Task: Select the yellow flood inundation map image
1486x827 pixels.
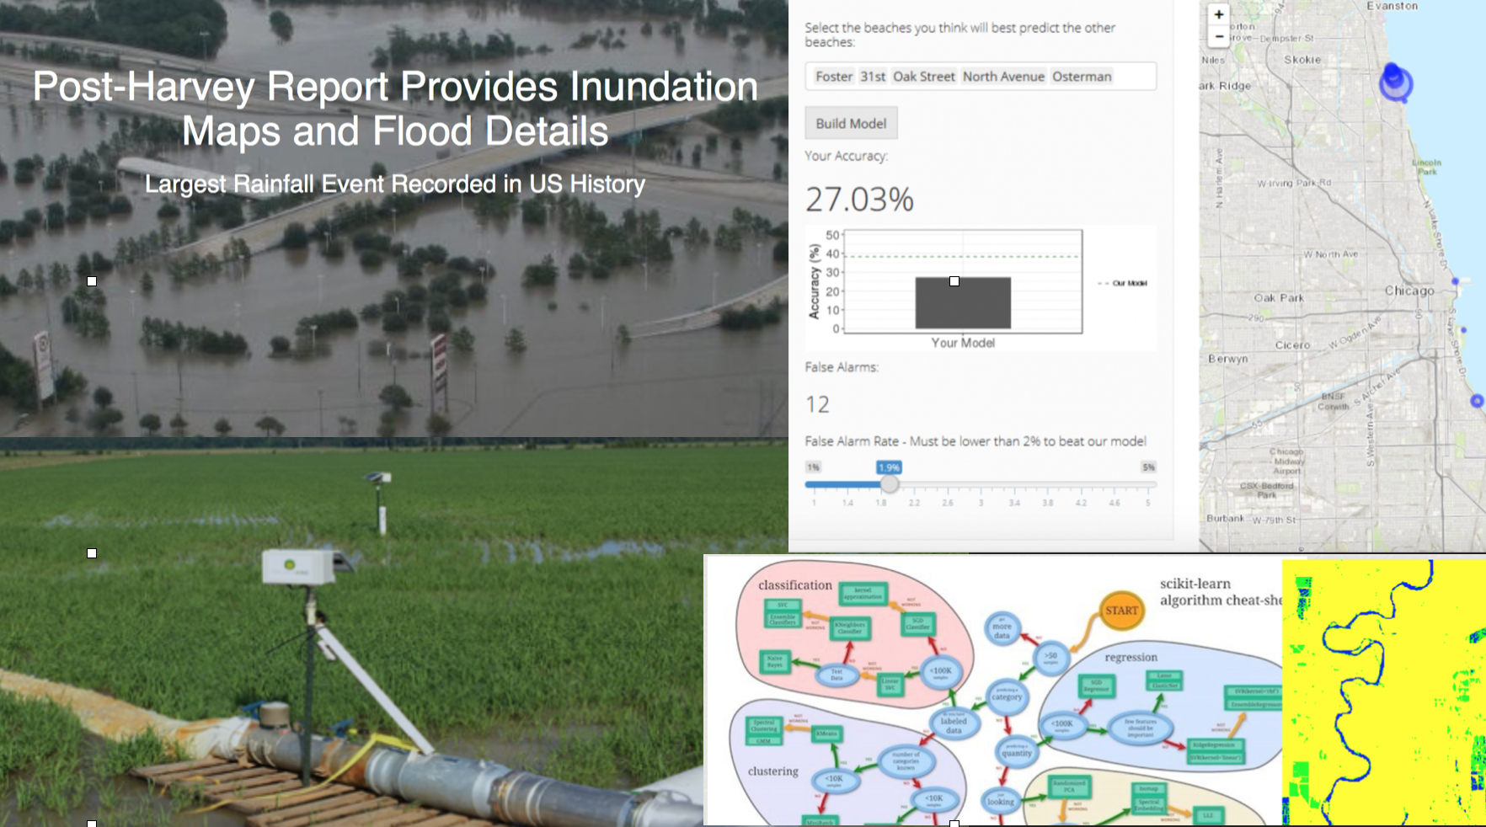Action: (1383, 692)
